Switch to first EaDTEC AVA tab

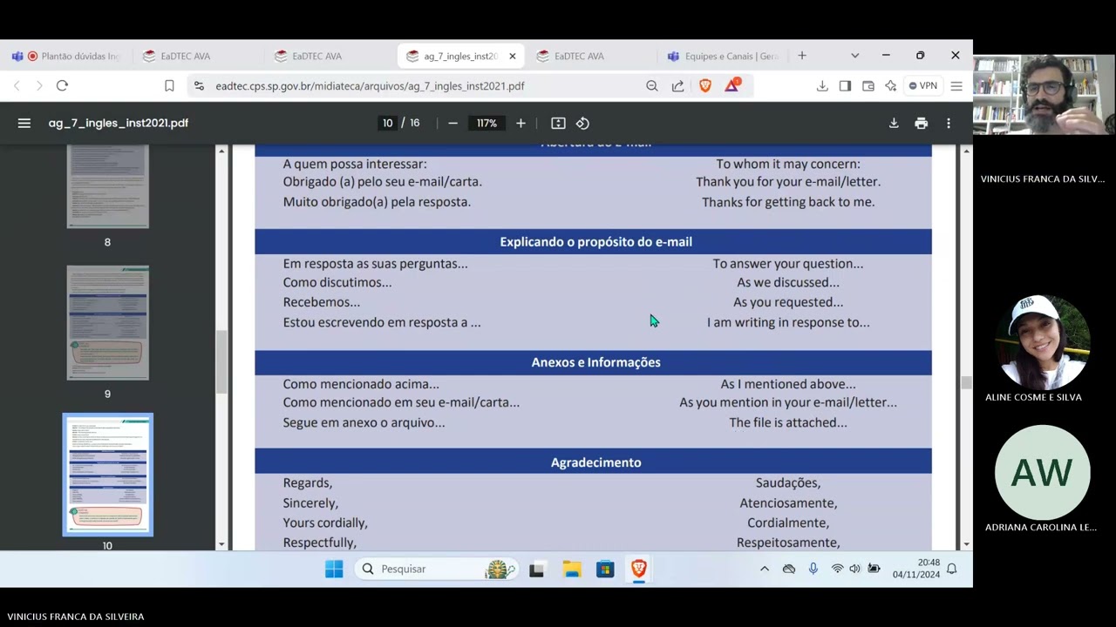pyautogui.click(x=198, y=56)
